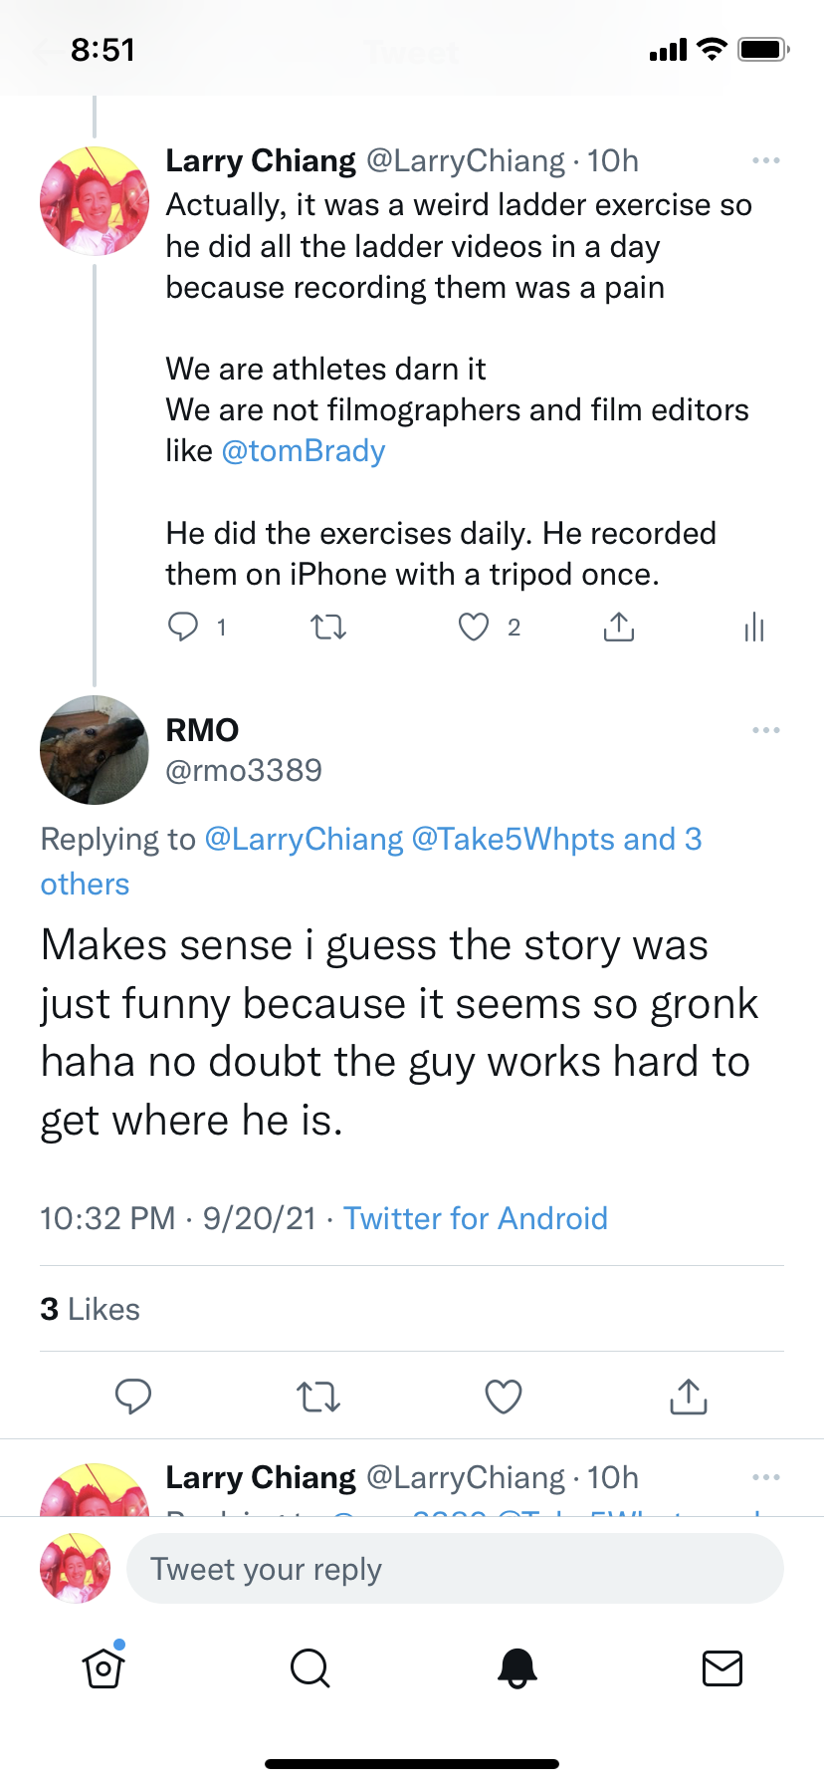Share RMO's tweet
Image resolution: width=824 pixels, height=1785 pixels.
[x=689, y=1397]
